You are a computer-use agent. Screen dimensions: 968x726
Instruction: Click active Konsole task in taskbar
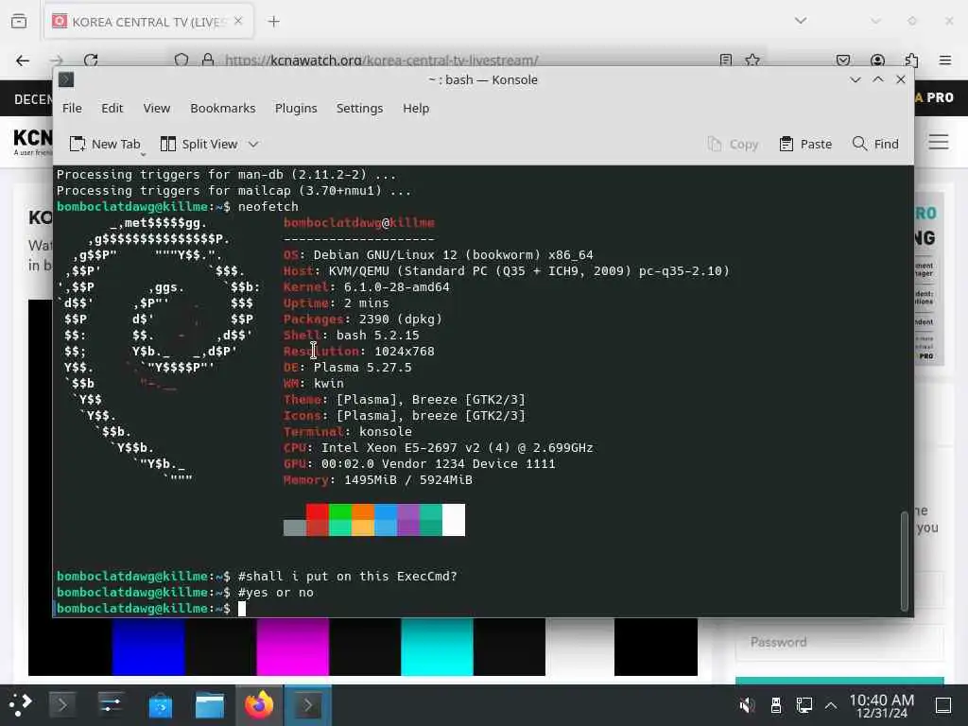coord(307,704)
